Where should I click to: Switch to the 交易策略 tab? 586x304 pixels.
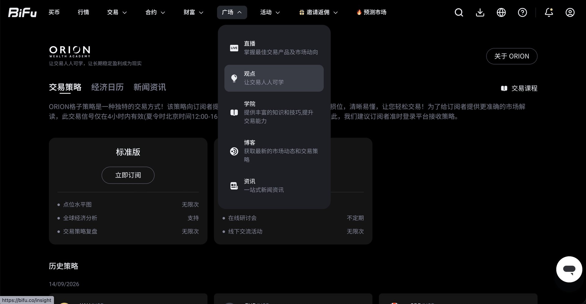pyautogui.click(x=65, y=87)
